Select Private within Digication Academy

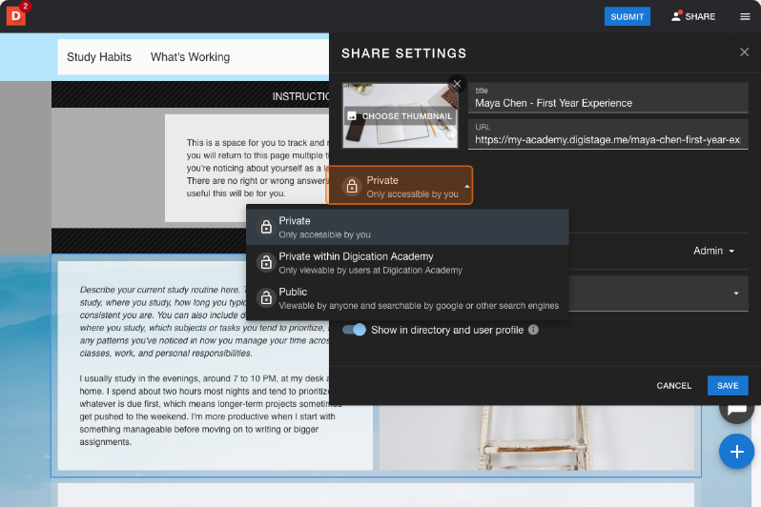407,262
